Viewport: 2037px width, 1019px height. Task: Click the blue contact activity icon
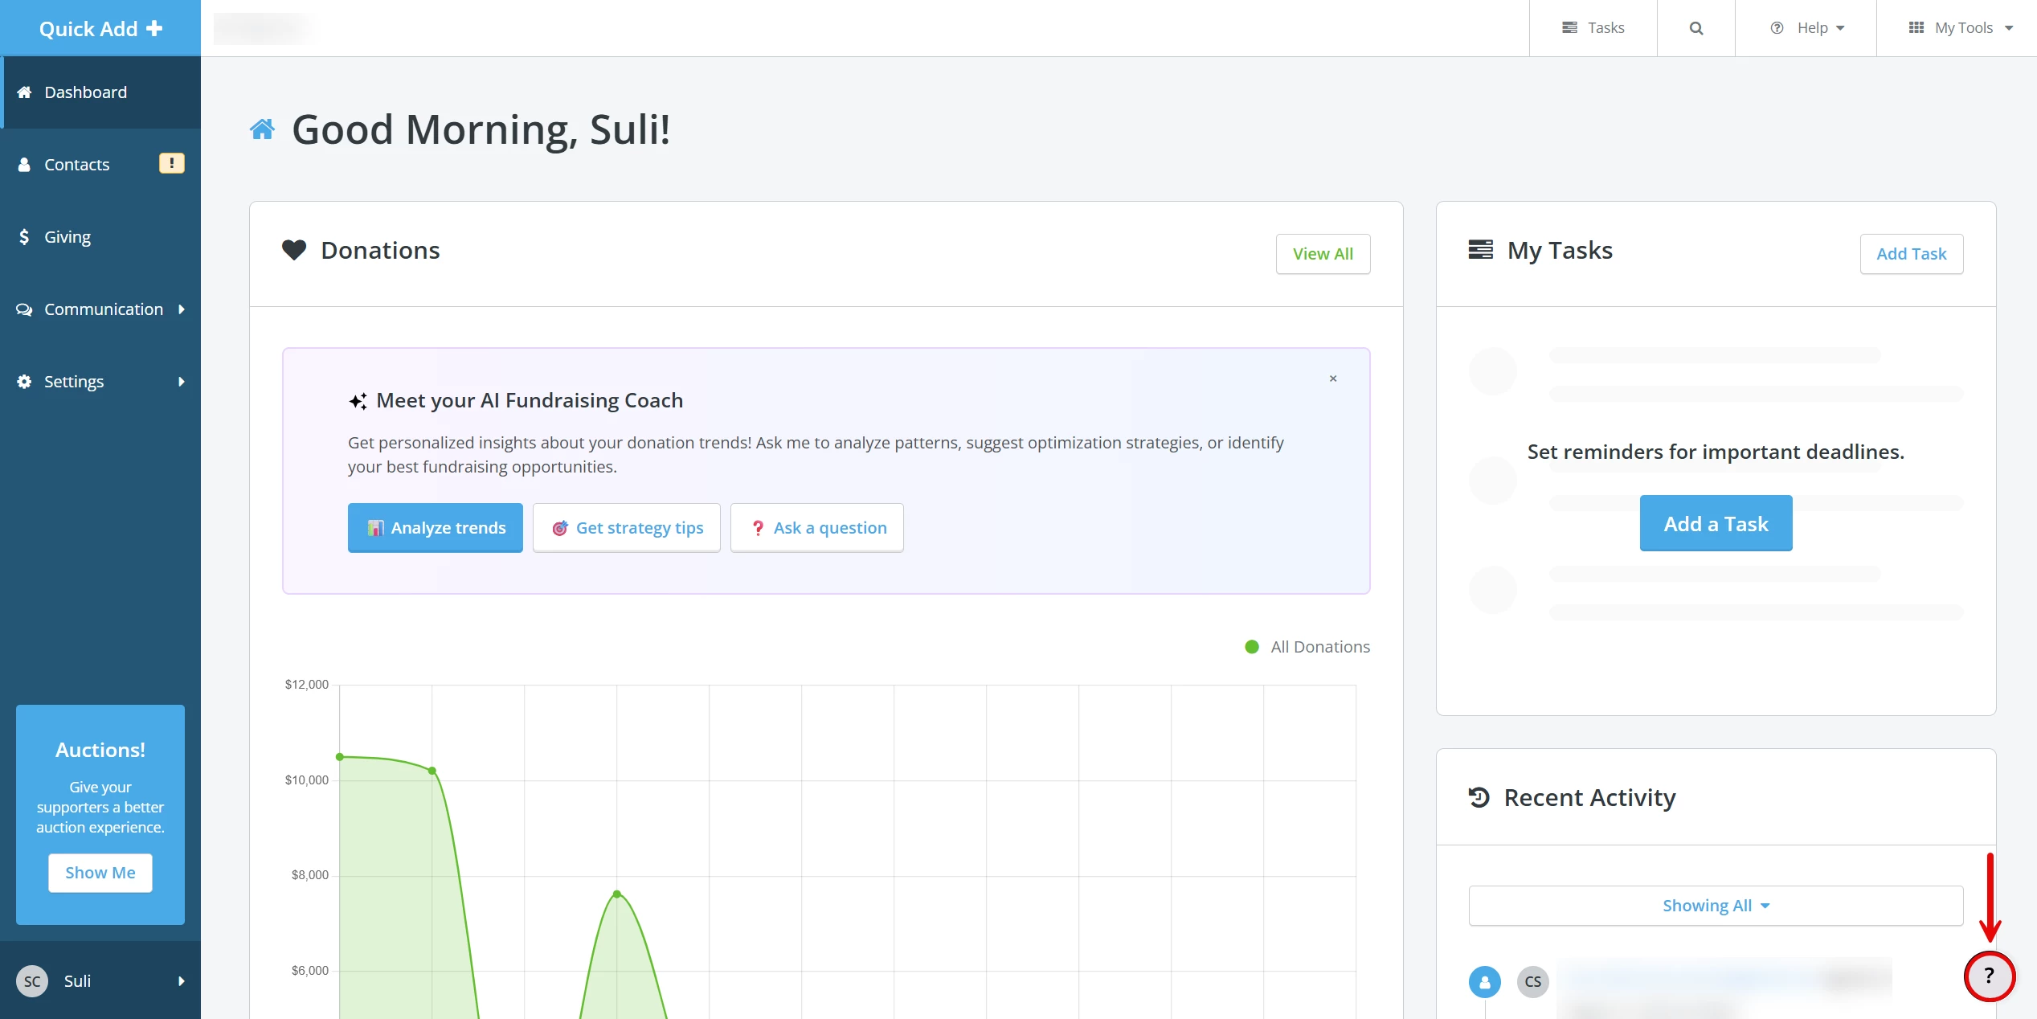(1485, 981)
